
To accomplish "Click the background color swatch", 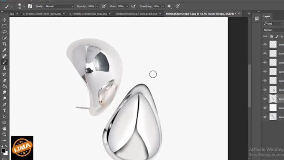I will coord(6,153).
